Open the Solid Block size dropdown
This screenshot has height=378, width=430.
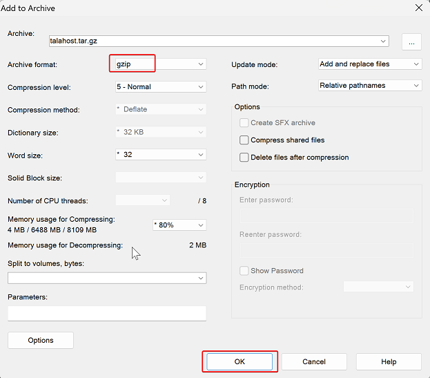161,178
